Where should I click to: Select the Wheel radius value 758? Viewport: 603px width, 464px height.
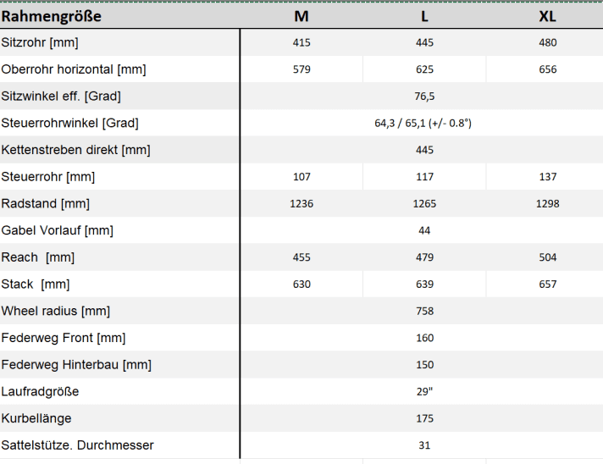point(424,311)
